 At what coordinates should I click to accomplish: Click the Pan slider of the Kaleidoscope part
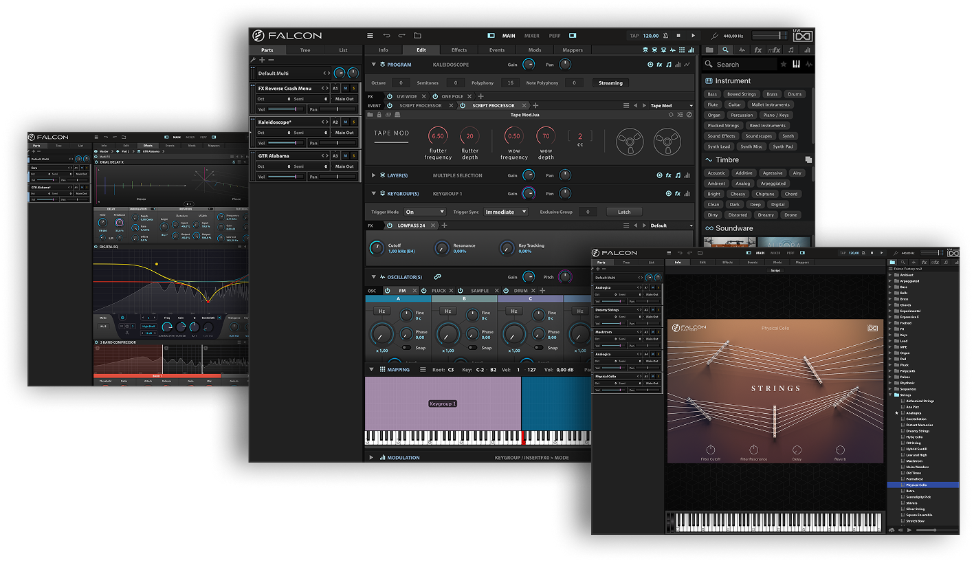pos(337,143)
